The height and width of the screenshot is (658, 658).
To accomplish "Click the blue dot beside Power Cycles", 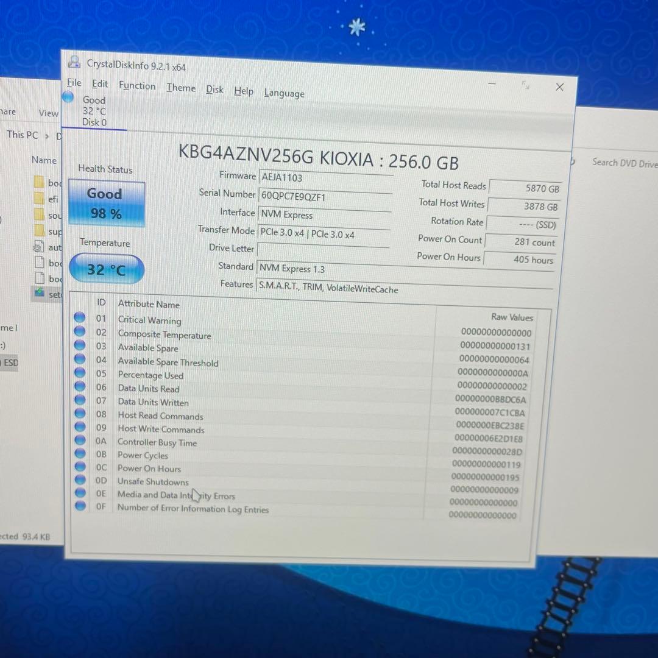I will 80,454.
